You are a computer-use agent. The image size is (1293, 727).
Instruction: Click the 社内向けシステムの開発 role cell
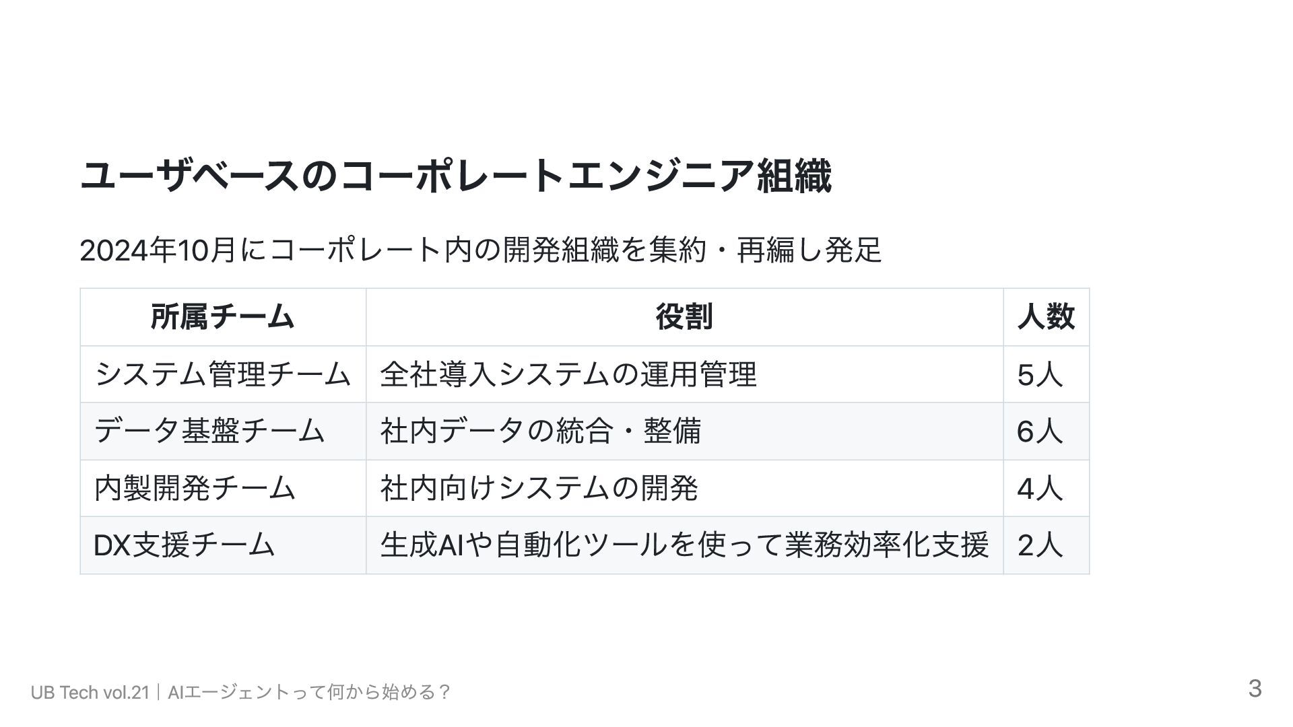[x=685, y=488]
